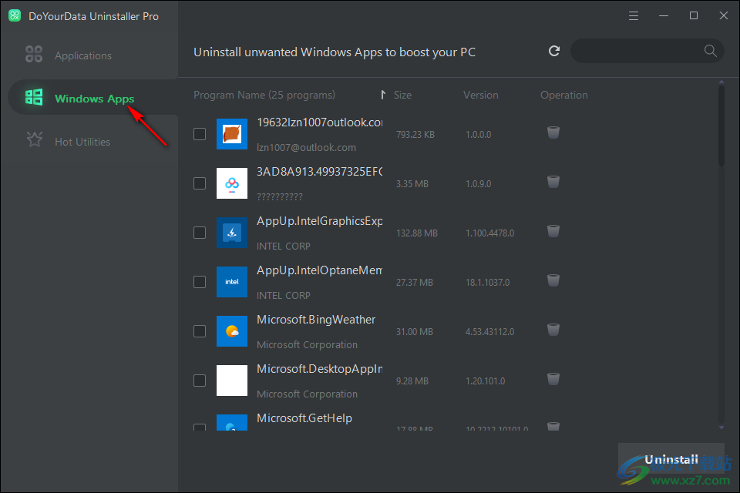Image resolution: width=740 pixels, height=493 pixels.
Task: Click the Applications grid icon
Action: (33, 54)
